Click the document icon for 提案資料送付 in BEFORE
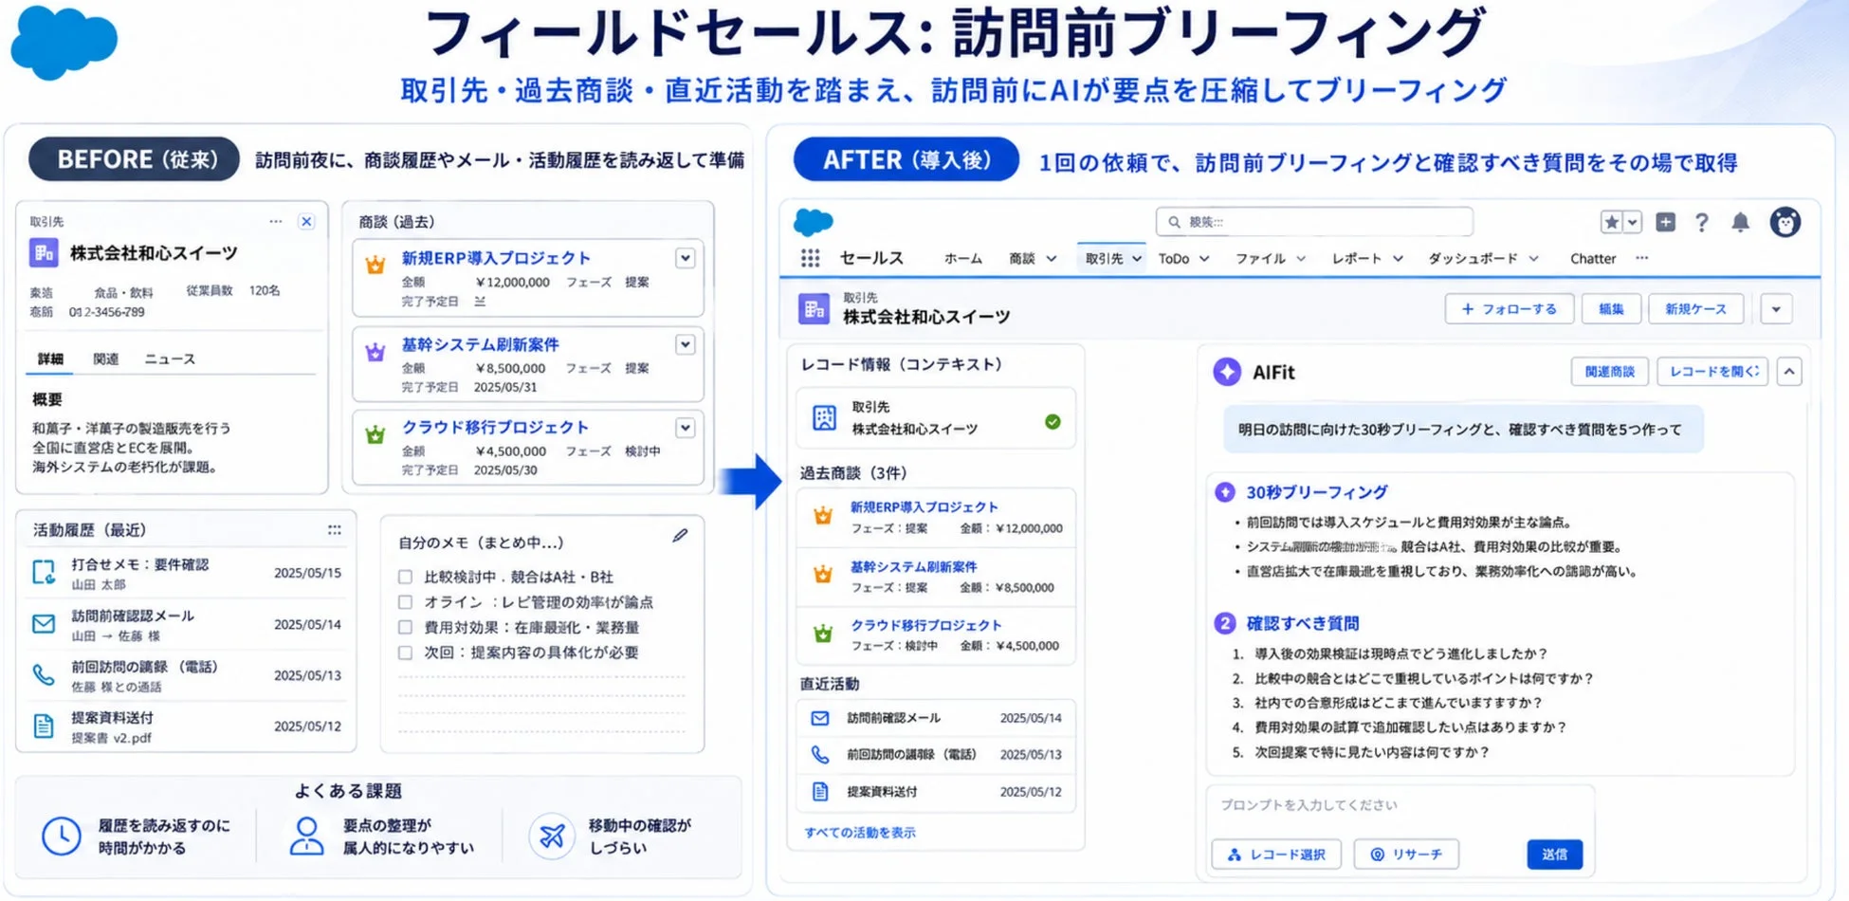This screenshot has width=1849, height=901. (x=44, y=726)
